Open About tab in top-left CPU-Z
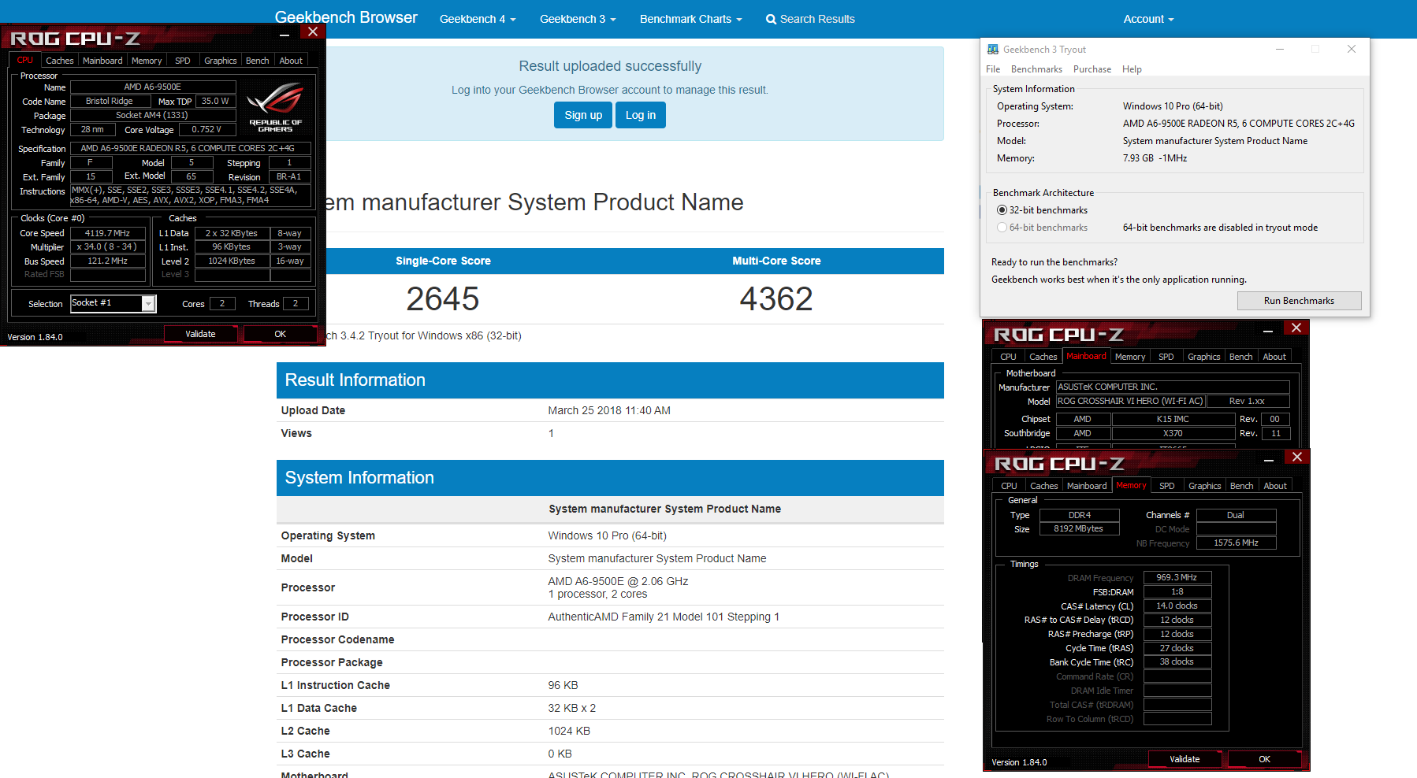 (x=291, y=61)
